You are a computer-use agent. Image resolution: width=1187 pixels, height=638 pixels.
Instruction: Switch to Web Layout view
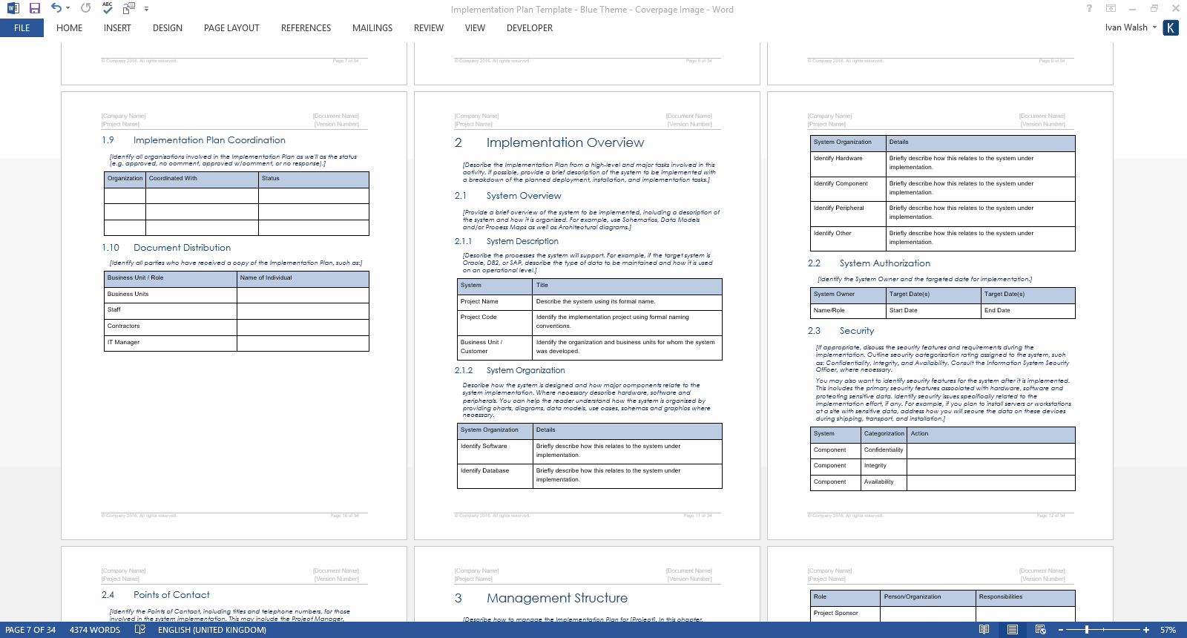point(1041,630)
